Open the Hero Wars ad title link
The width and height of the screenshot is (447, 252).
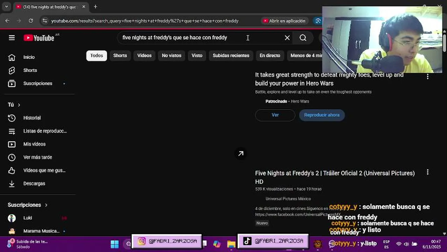tap(329, 79)
